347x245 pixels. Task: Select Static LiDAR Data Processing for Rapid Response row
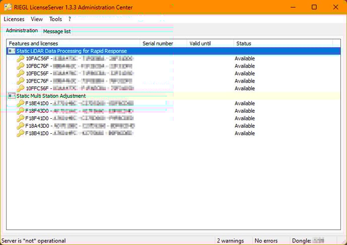[173, 51]
